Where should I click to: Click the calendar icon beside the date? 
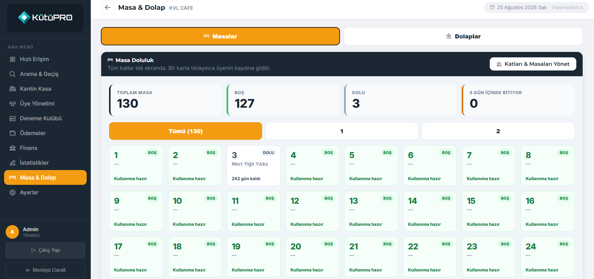[492, 7]
